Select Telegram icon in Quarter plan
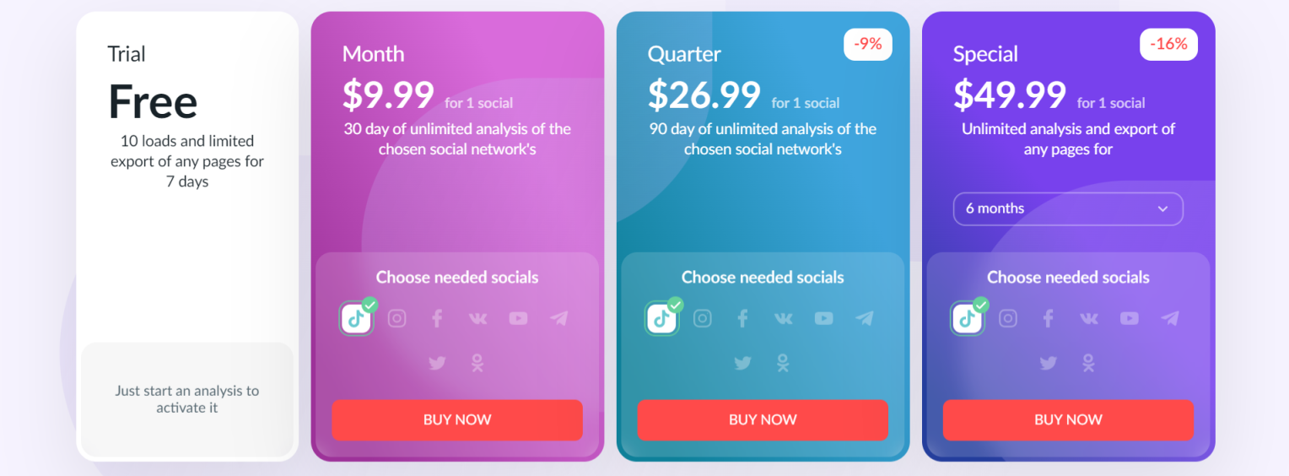 coord(864,318)
